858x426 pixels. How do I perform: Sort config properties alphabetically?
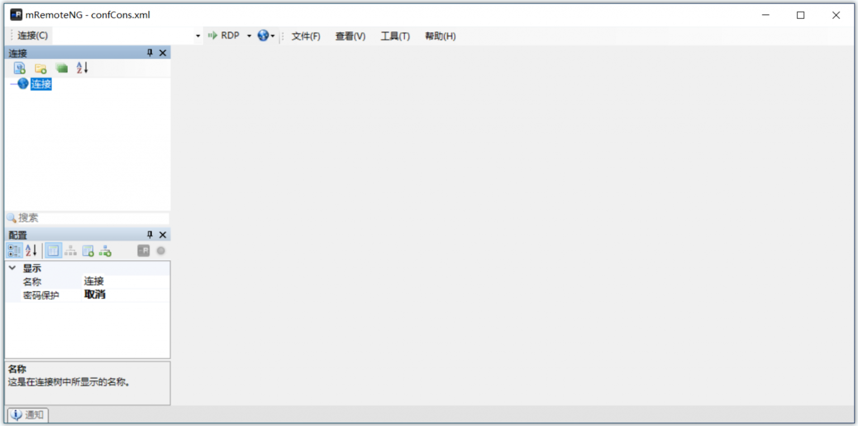coord(31,250)
